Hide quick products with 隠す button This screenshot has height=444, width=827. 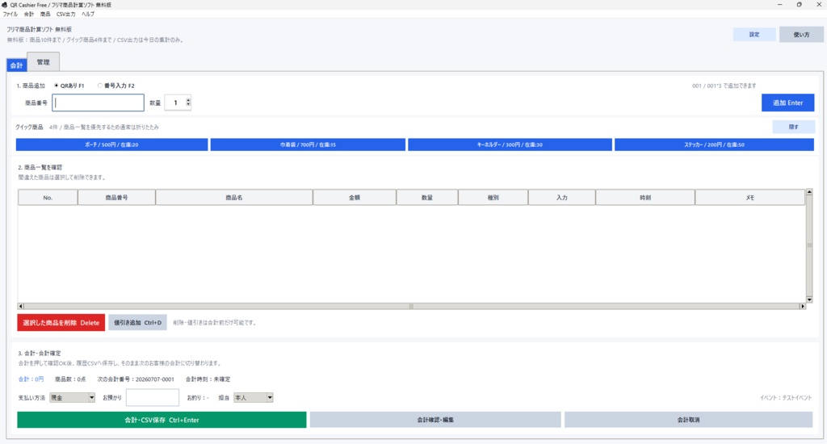[793, 127]
